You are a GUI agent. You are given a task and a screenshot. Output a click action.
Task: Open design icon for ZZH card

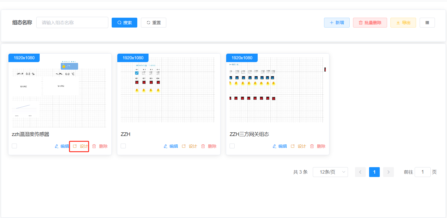(184, 146)
